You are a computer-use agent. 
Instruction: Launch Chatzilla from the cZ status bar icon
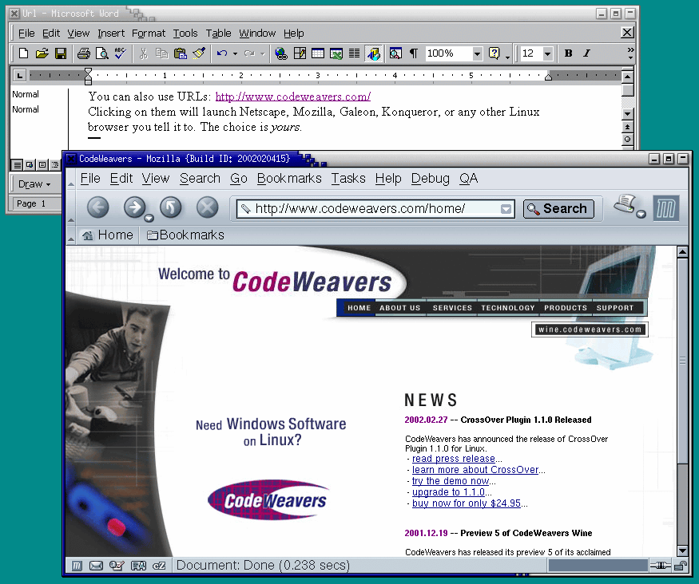pos(159,566)
